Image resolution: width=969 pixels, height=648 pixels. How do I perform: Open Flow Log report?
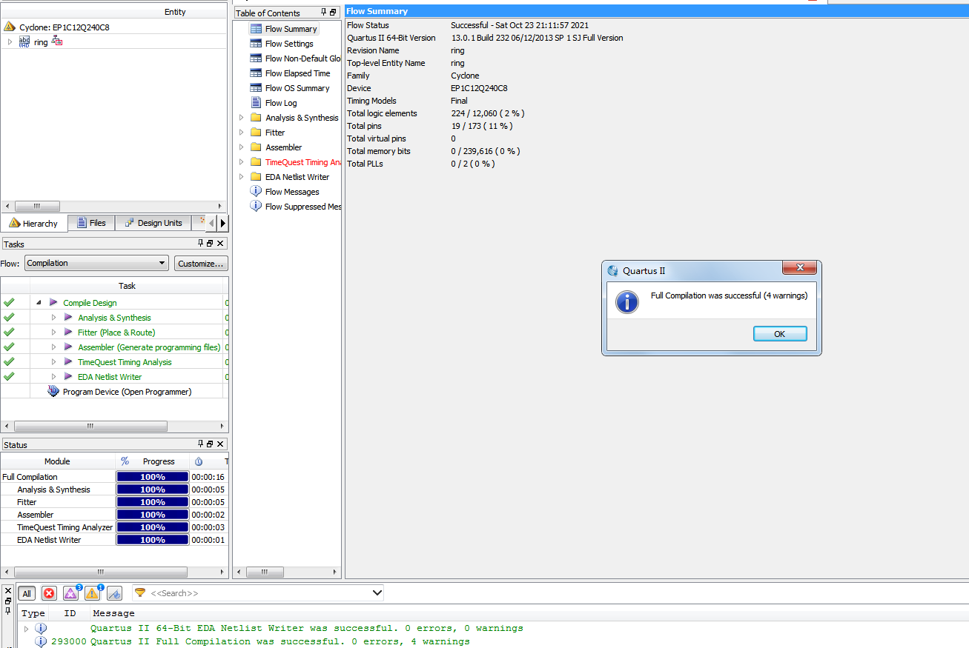tap(274, 103)
